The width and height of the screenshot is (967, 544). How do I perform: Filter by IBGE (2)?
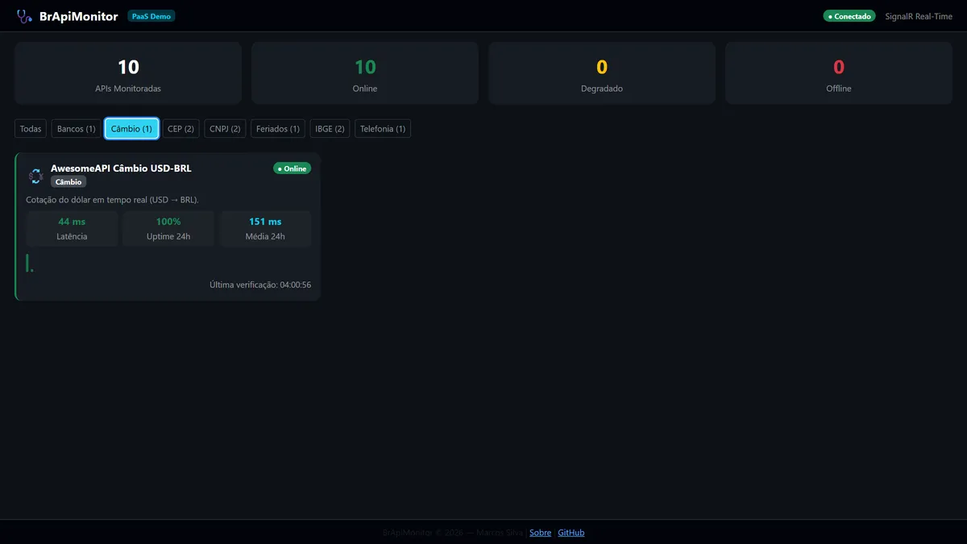click(x=330, y=129)
